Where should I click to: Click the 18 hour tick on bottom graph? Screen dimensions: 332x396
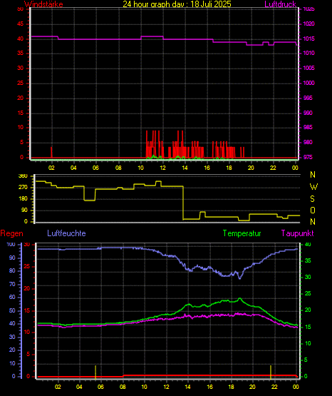coord(231,387)
